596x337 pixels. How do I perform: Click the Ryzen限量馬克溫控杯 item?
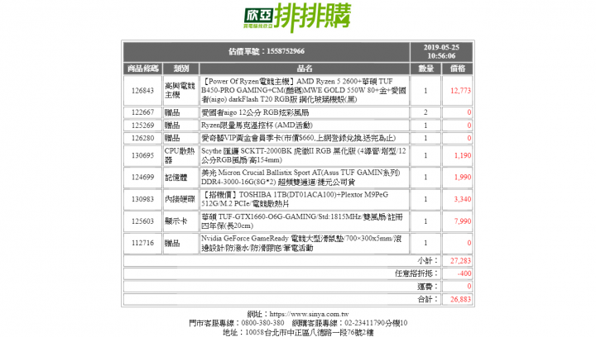coord(257,126)
